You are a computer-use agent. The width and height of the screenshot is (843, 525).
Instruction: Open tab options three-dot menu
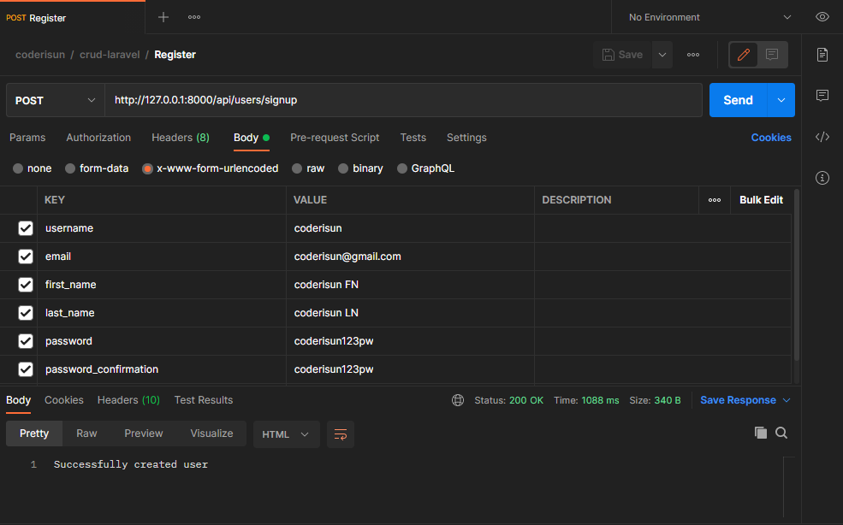click(194, 17)
